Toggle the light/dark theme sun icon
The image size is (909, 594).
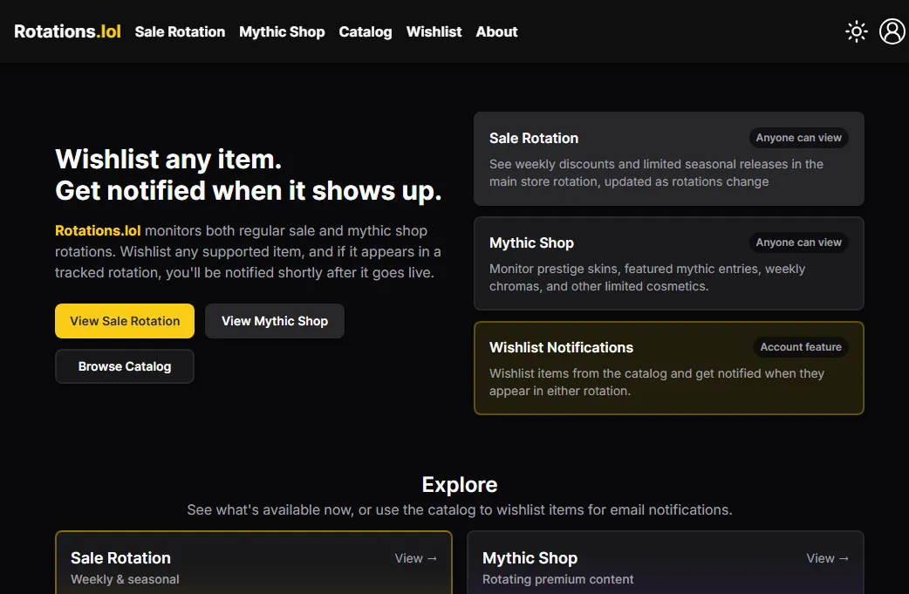856,32
